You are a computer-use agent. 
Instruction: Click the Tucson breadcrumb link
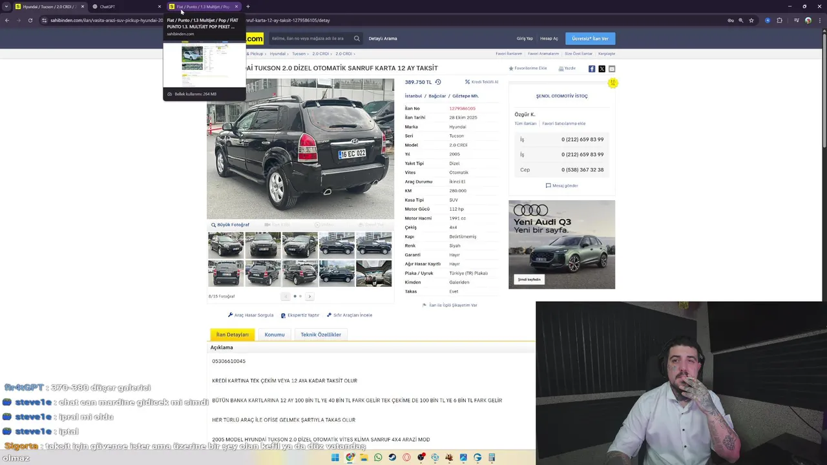298,54
